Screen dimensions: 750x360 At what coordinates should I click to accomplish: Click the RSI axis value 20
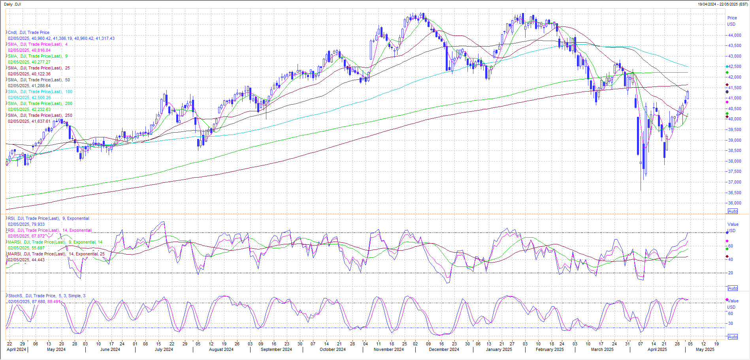[x=731, y=273]
